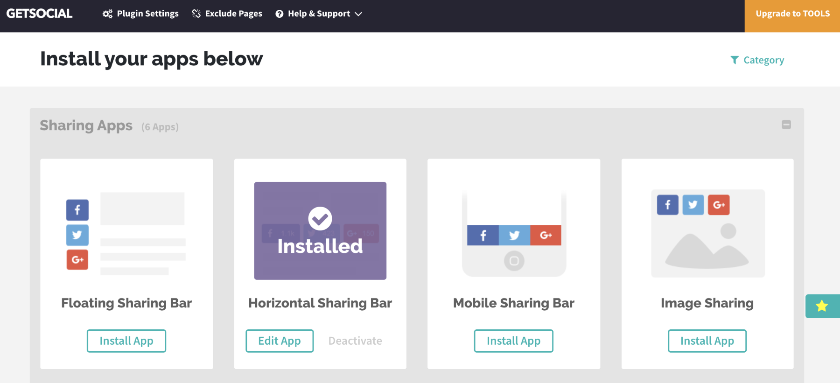
Task: Click the (6 Apps) count label
Action: 160,127
